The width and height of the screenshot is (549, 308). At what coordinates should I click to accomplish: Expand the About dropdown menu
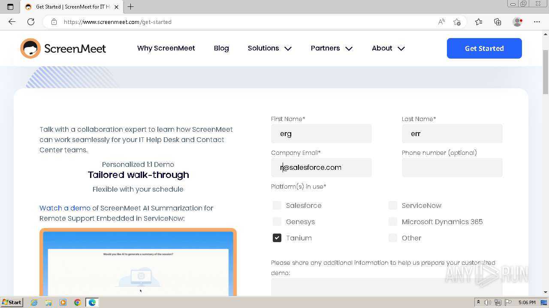click(388, 48)
